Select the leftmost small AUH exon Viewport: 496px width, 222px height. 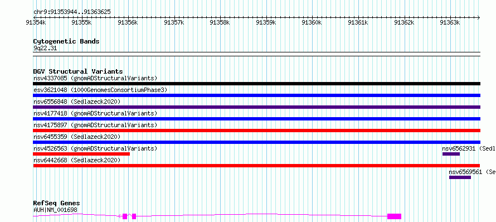point(125,216)
